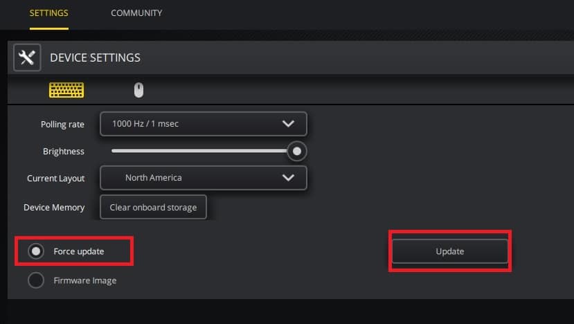The width and height of the screenshot is (574, 324).
Task: Switch to the Settings tab
Action: 48,13
